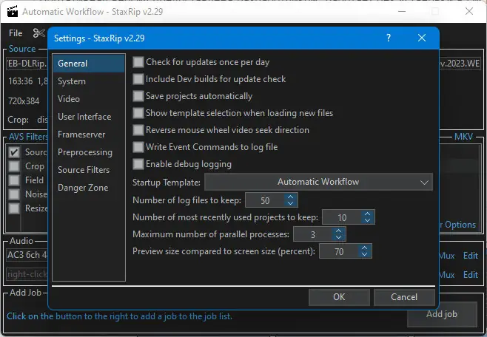This screenshot has width=487, height=337.
Task: Open the Danger Zone settings section
Action: [x=82, y=188]
